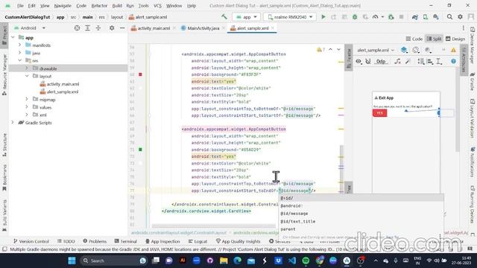Viewport: 477px width, 268px height.
Task: Toggle design view options eye icon
Action: [x=358, y=61]
